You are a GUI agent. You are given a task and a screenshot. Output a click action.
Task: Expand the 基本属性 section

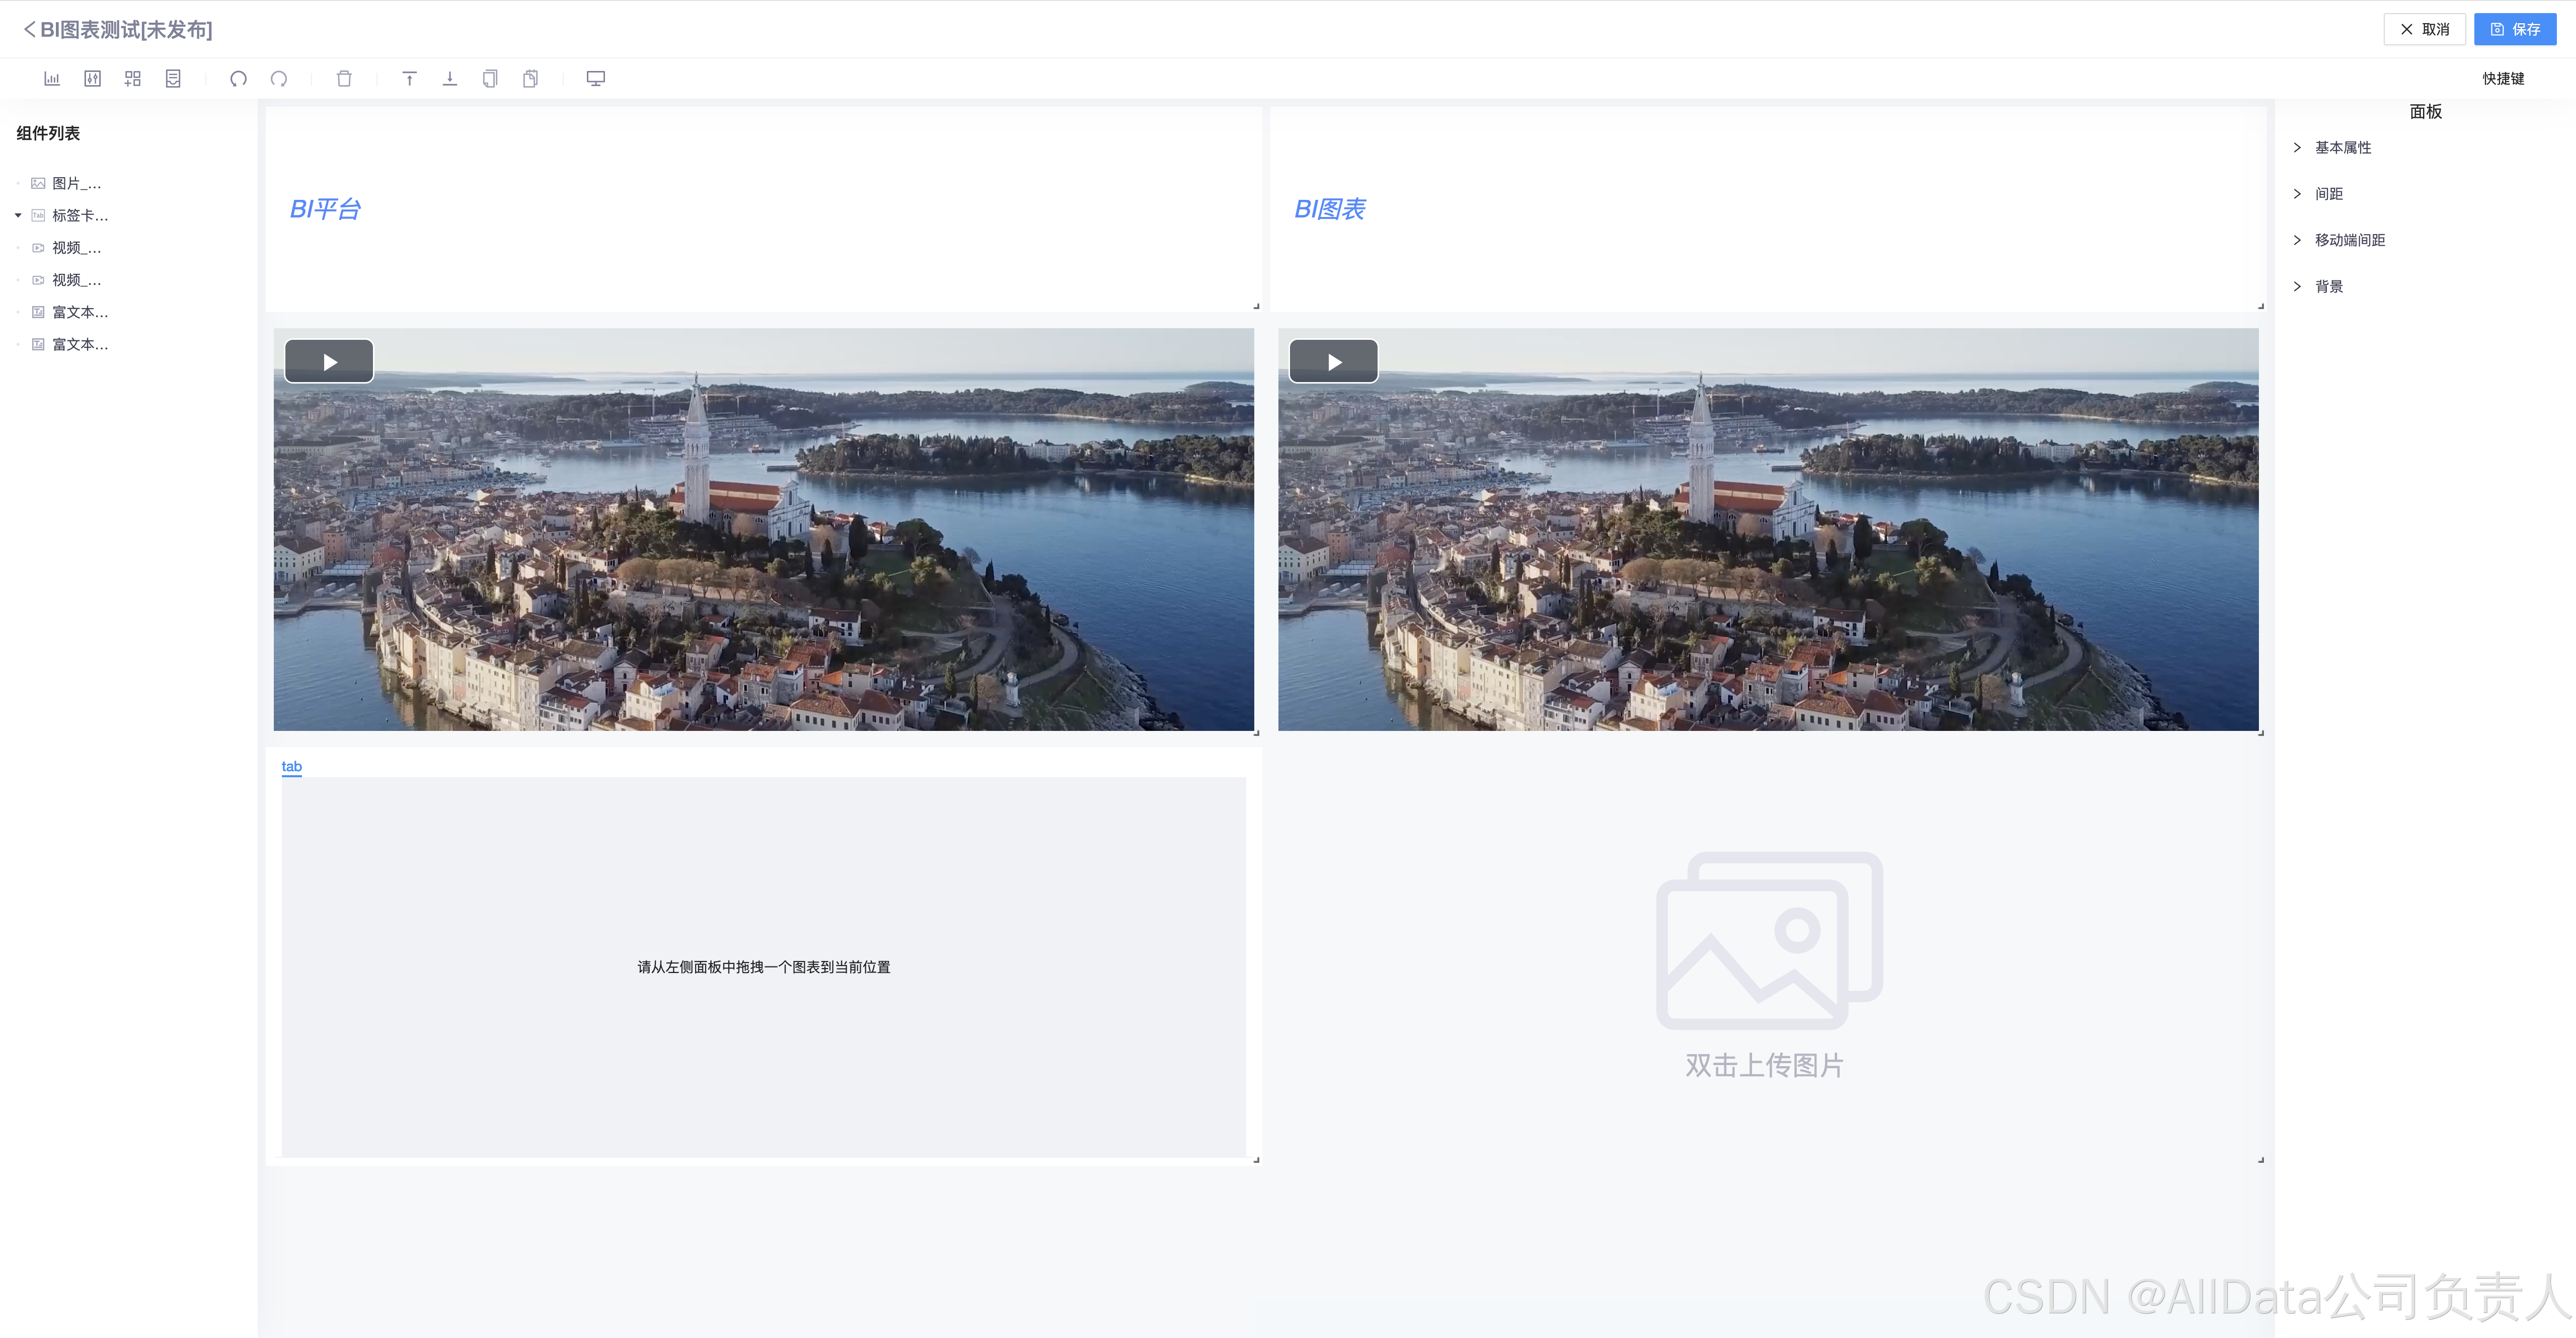(x=2342, y=147)
